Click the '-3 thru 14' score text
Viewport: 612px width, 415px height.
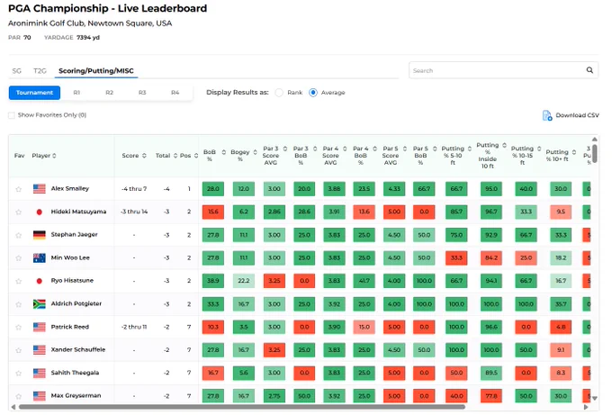click(134, 212)
